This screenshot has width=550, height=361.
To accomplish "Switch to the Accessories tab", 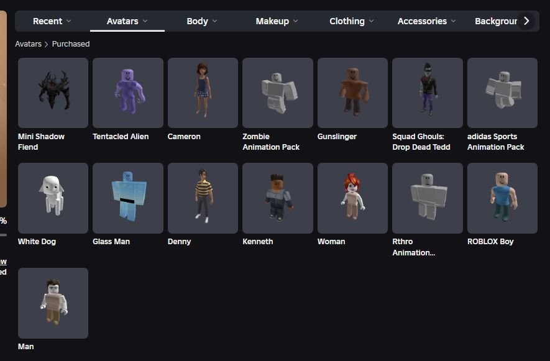I will [x=426, y=21].
